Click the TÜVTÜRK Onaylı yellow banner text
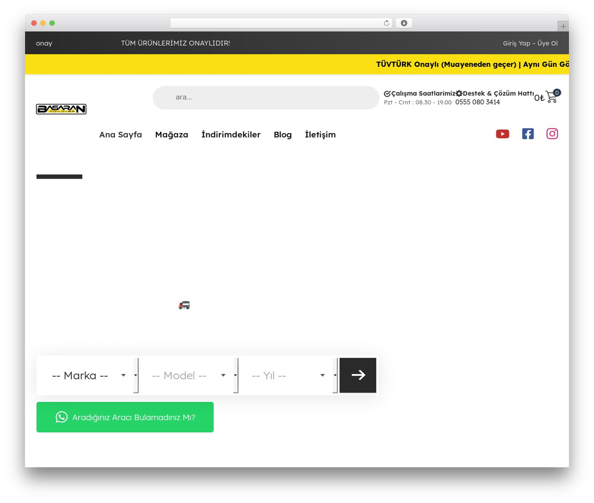 point(472,64)
